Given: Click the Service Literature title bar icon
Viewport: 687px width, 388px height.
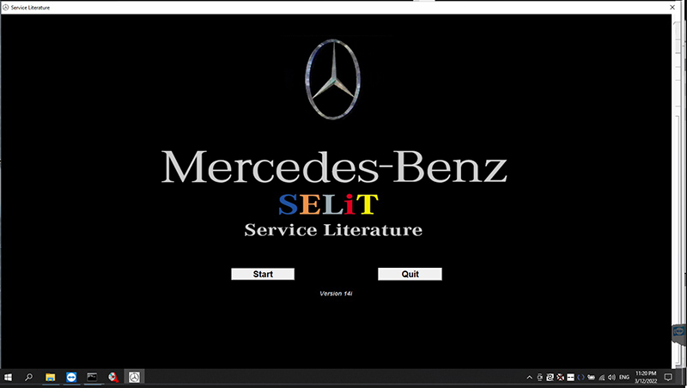Looking at the screenshot, I should point(5,8).
